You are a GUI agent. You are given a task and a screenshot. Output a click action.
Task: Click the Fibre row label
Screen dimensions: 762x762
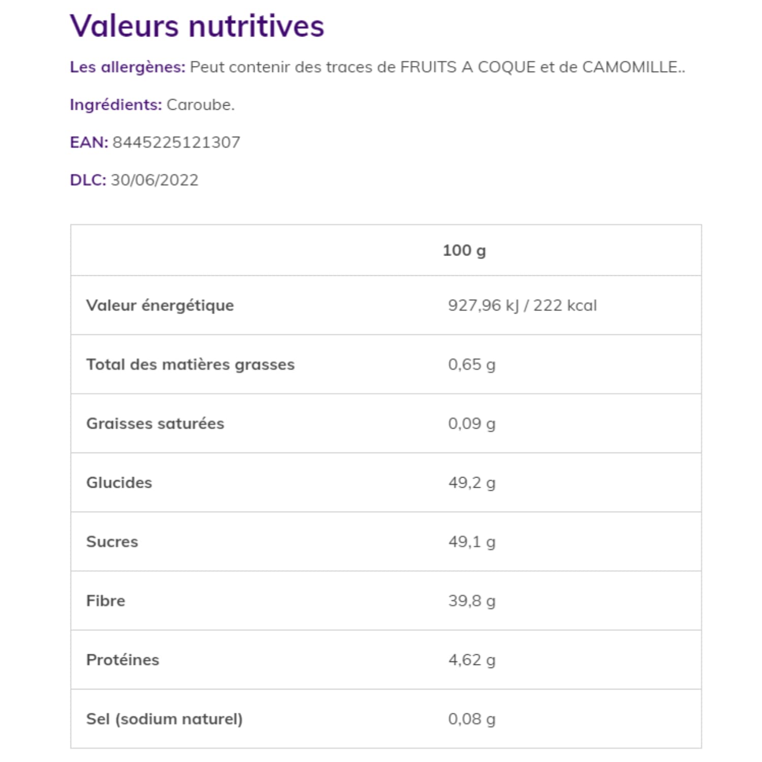[106, 600]
